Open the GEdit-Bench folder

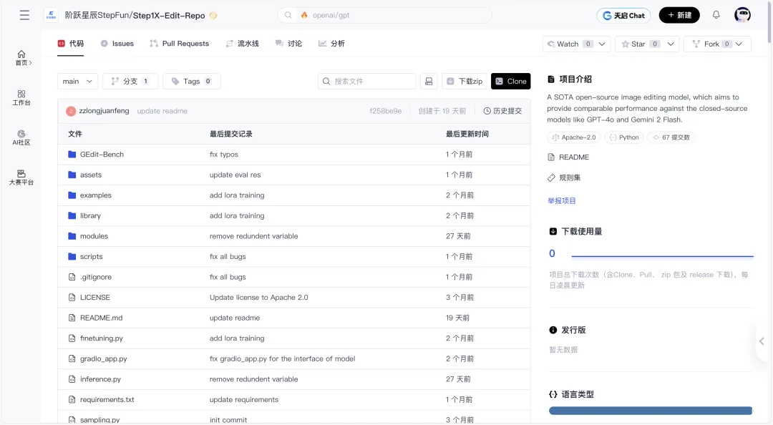[x=102, y=155]
